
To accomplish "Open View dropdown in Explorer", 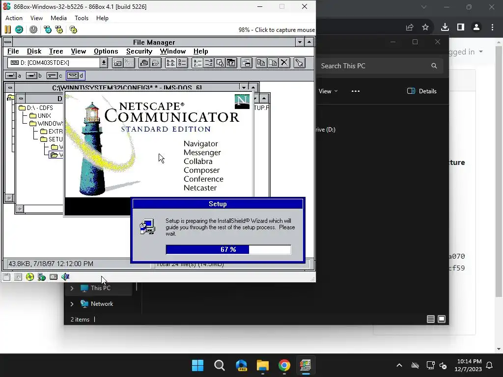I will coord(328,91).
